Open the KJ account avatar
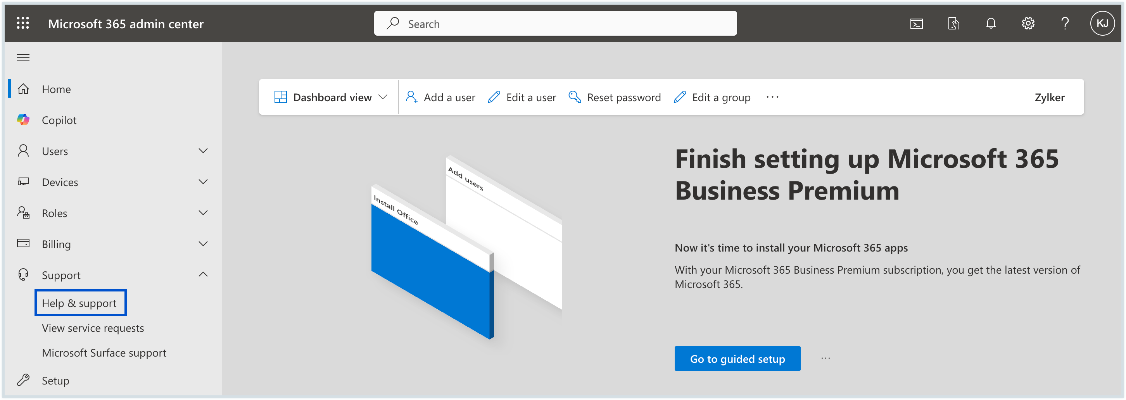Image resolution: width=1126 pixels, height=400 pixels. coord(1102,23)
